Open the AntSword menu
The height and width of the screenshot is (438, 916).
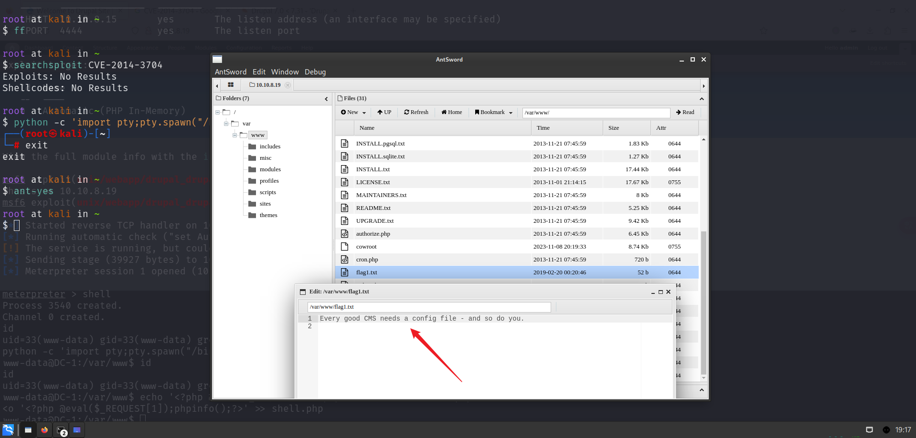pos(231,72)
